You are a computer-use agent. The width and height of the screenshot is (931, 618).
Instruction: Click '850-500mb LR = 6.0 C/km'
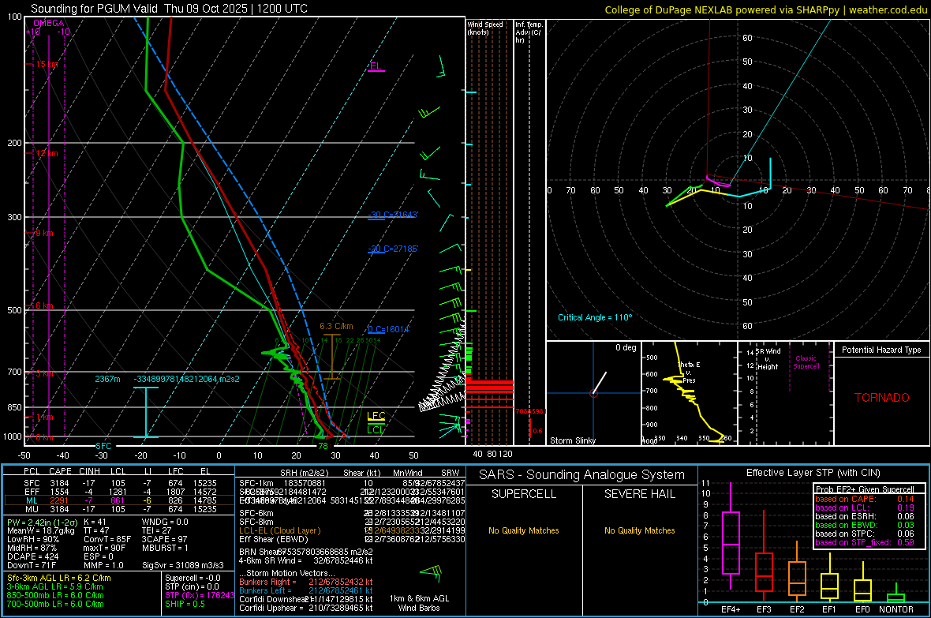tap(55, 595)
